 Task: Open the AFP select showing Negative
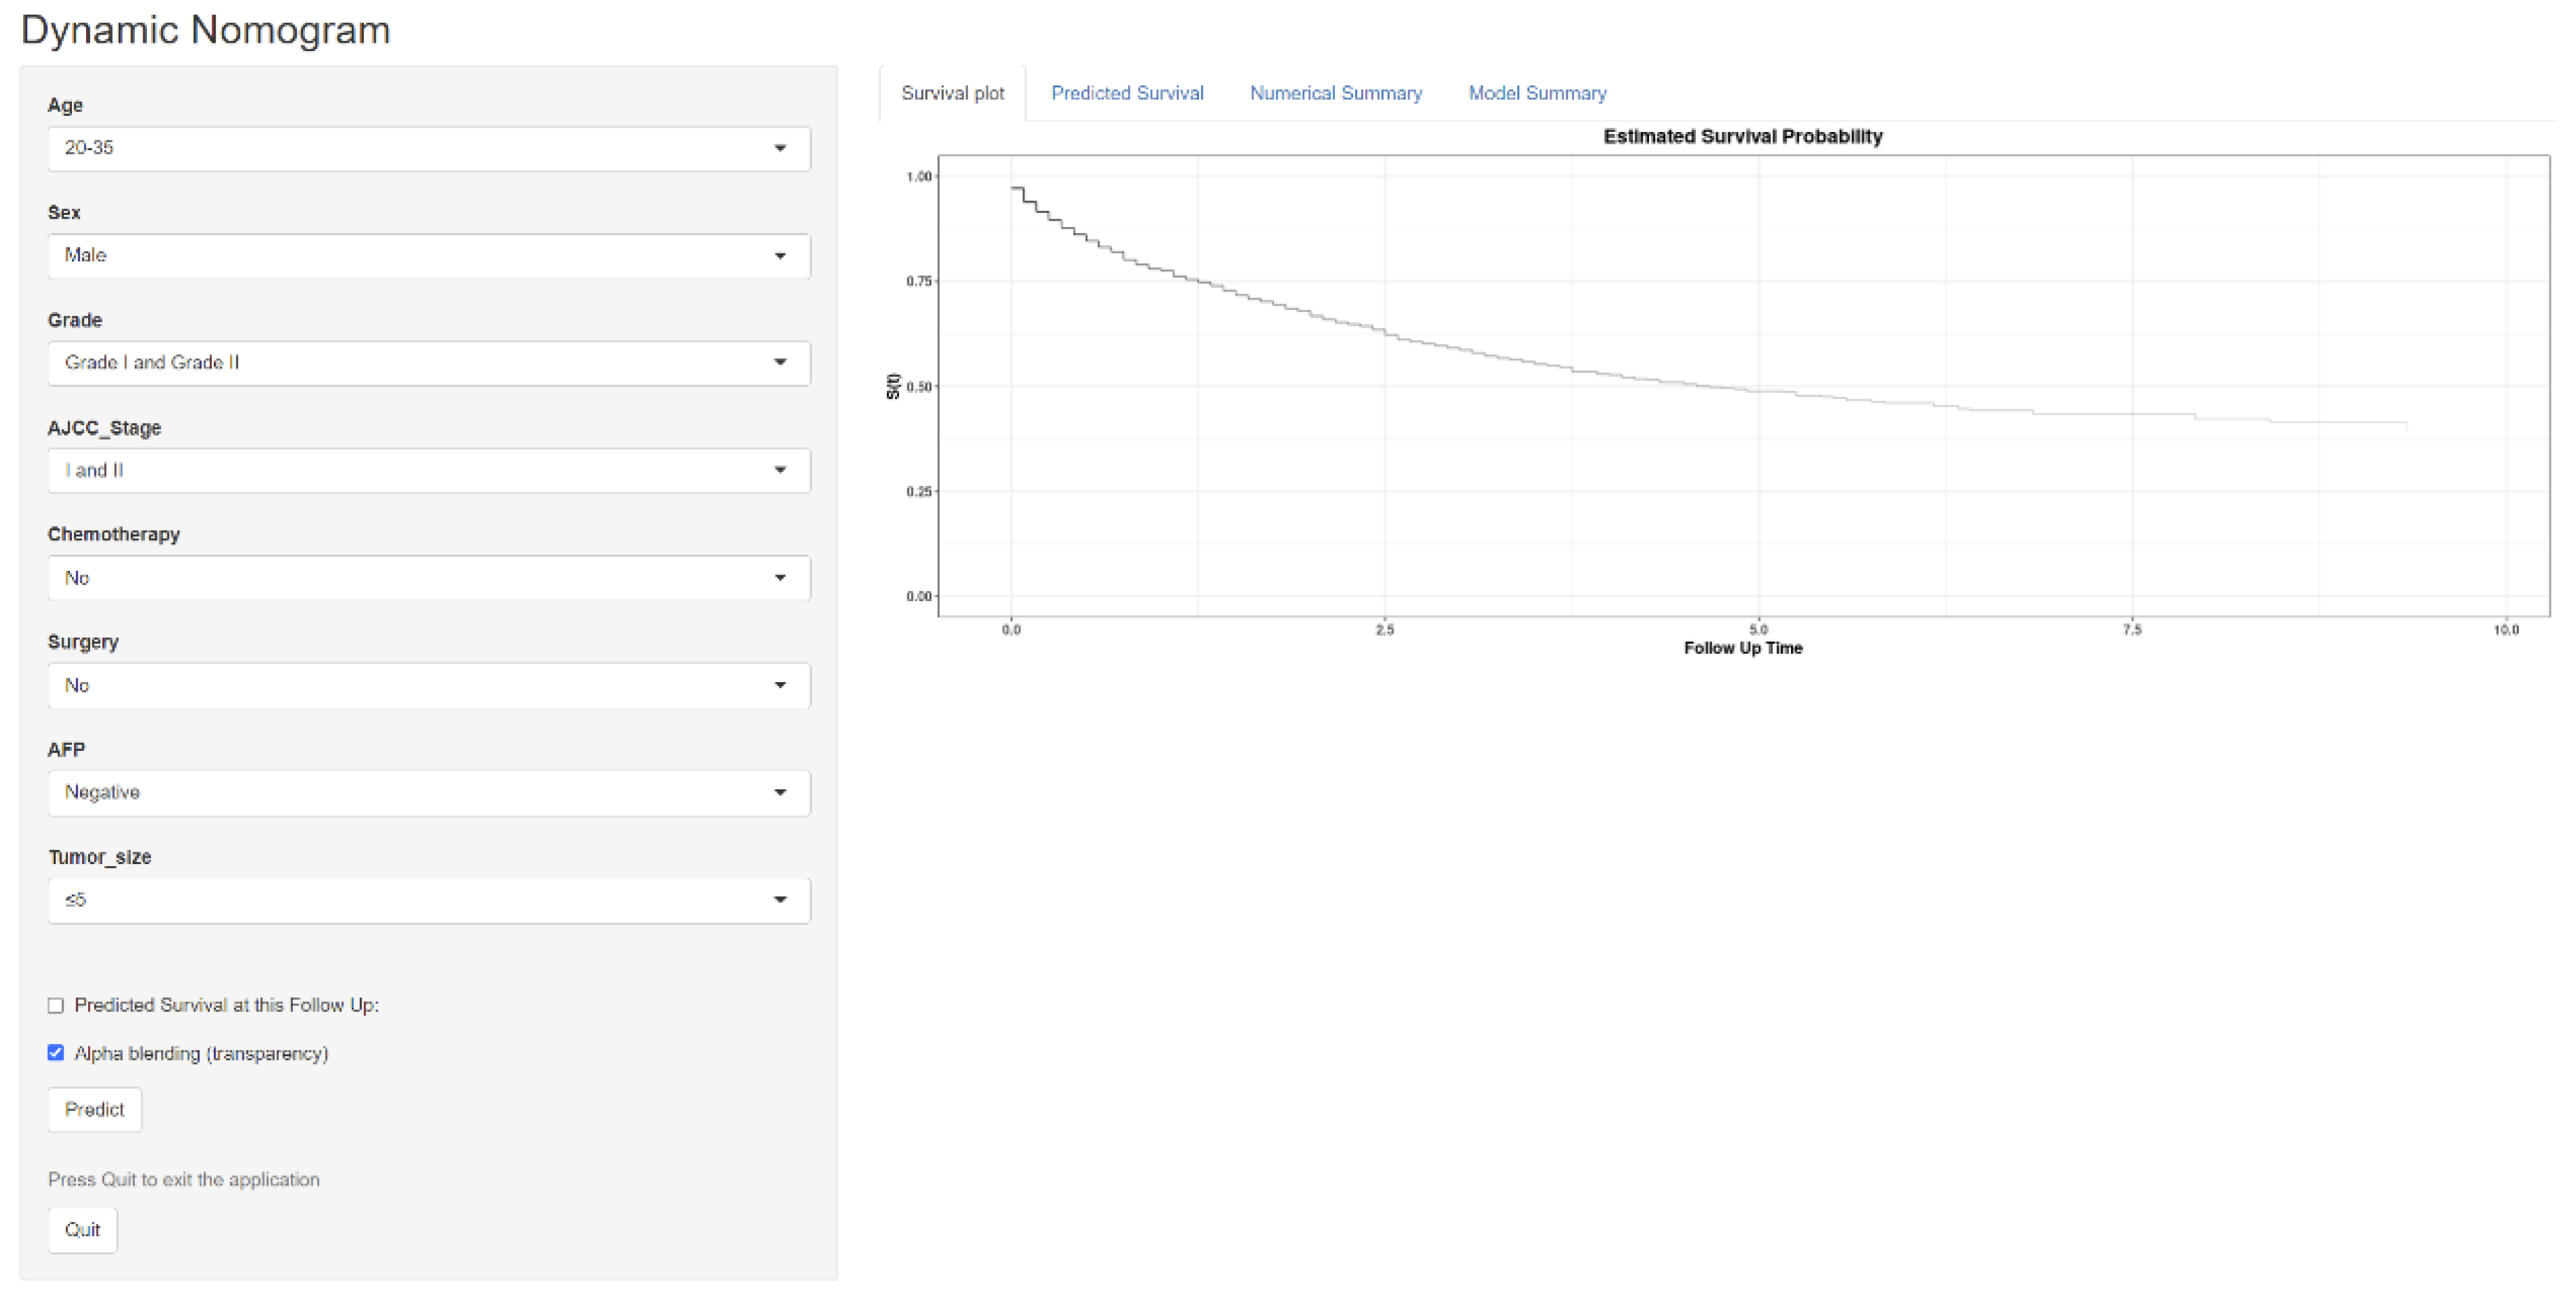point(400,792)
